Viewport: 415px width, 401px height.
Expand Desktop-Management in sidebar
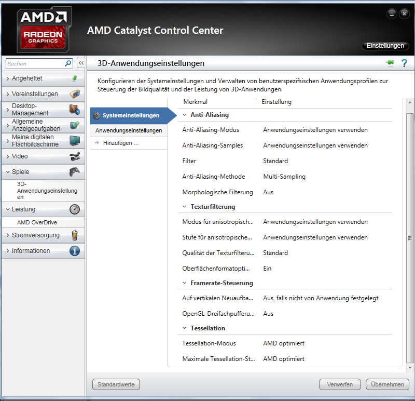tap(8, 110)
